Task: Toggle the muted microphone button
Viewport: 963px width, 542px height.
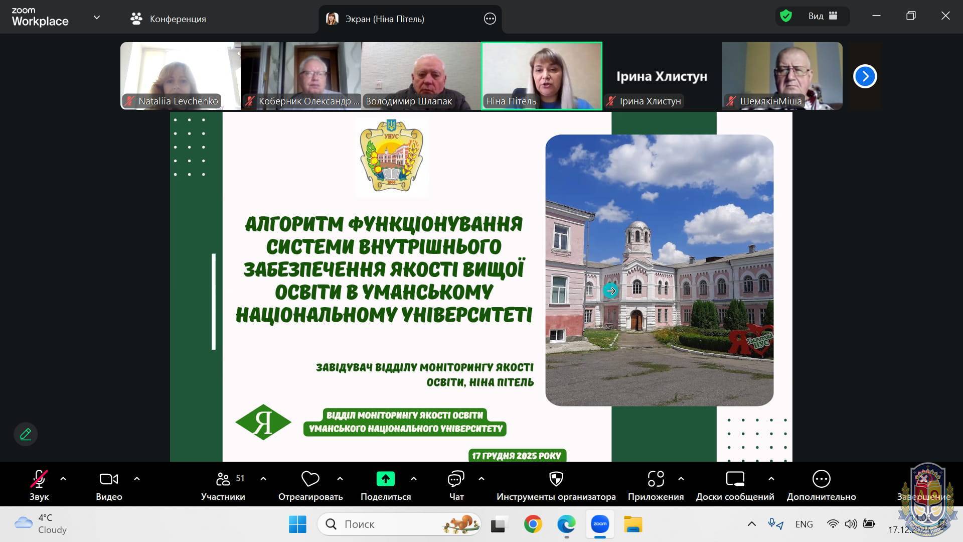Action: coord(39,479)
